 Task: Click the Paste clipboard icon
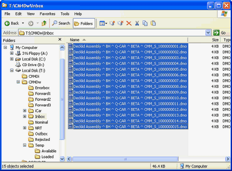153,23
